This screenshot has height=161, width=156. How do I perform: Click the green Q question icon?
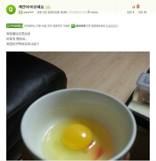tap(11, 10)
